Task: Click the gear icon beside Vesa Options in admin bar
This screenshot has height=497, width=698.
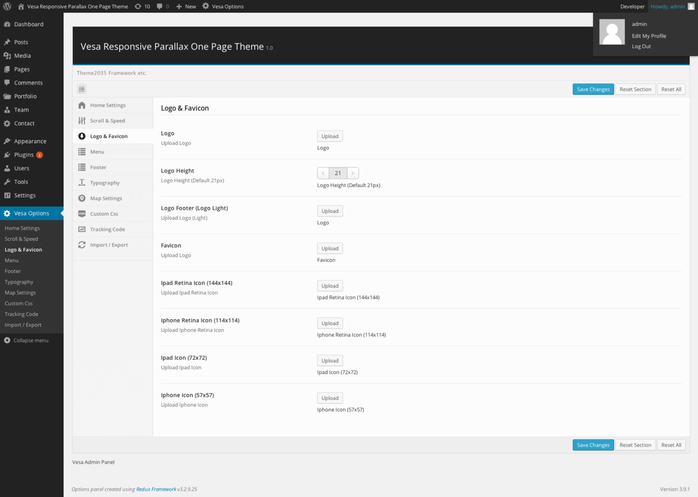Action: 206,7
